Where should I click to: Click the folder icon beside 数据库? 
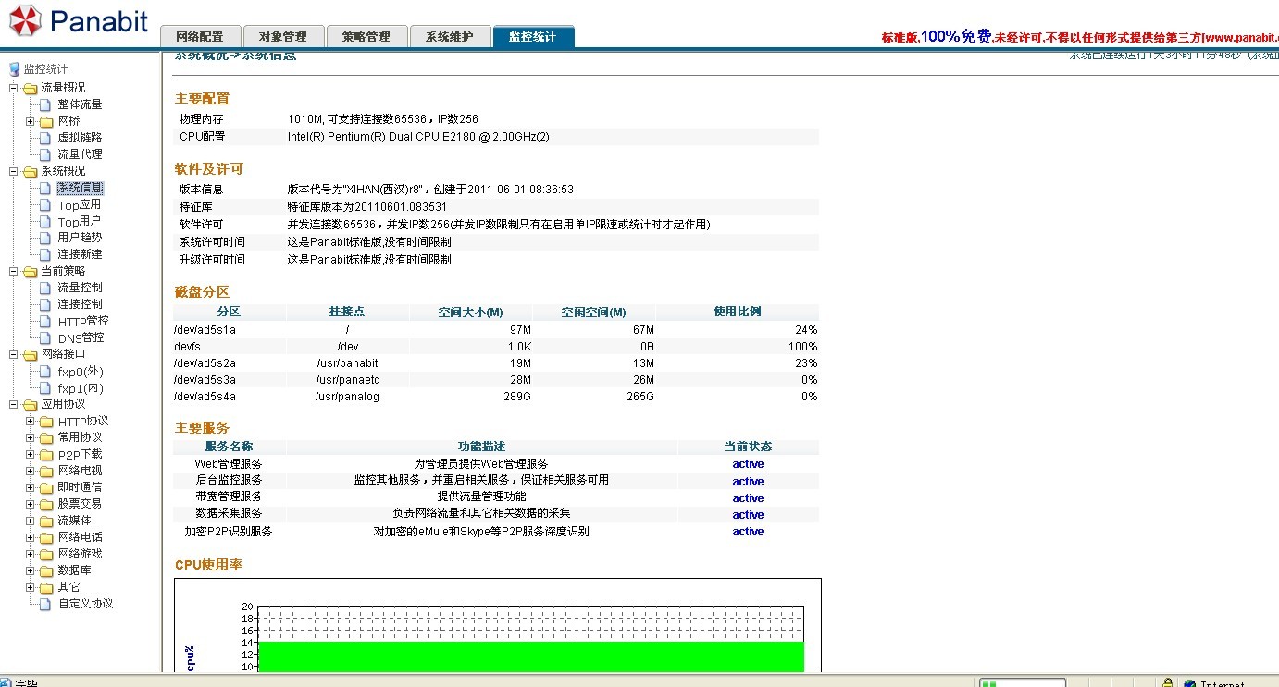(46, 570)
